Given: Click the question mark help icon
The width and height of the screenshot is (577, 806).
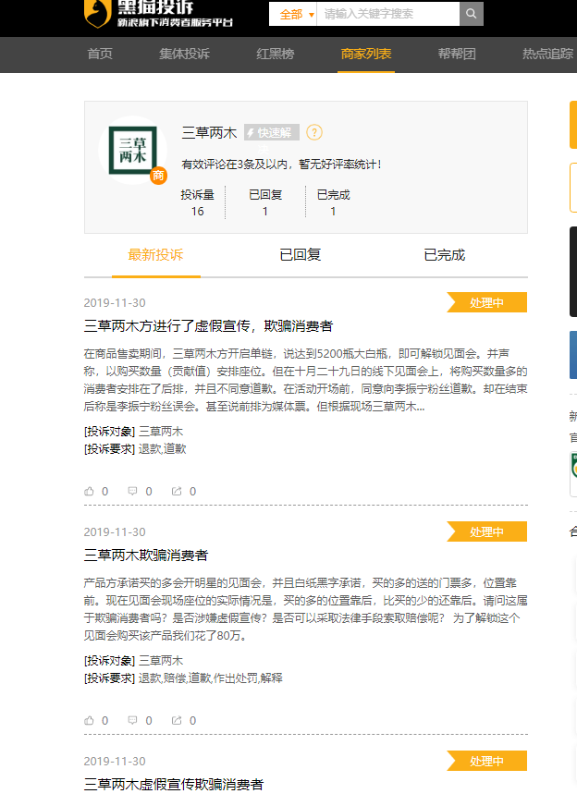Looking at the screenshot, I should 314,132.
